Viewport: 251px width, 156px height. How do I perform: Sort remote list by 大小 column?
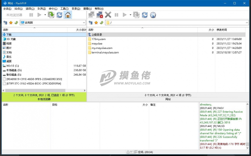[206, 30]
